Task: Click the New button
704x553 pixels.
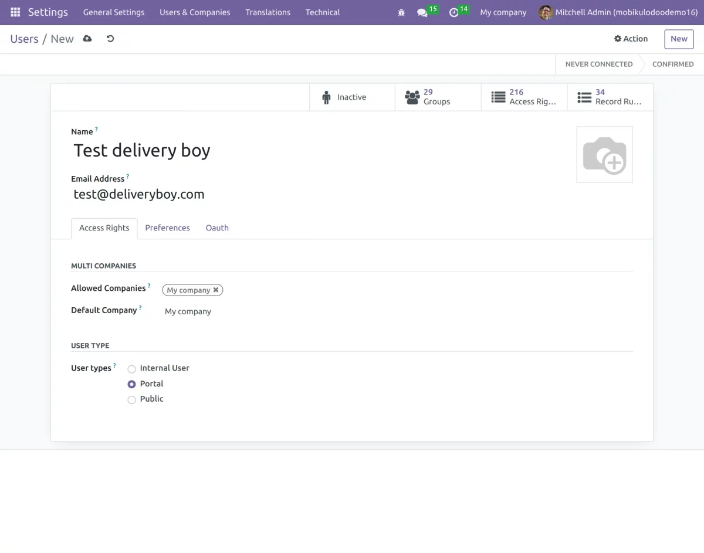Action: pos(678,39)
